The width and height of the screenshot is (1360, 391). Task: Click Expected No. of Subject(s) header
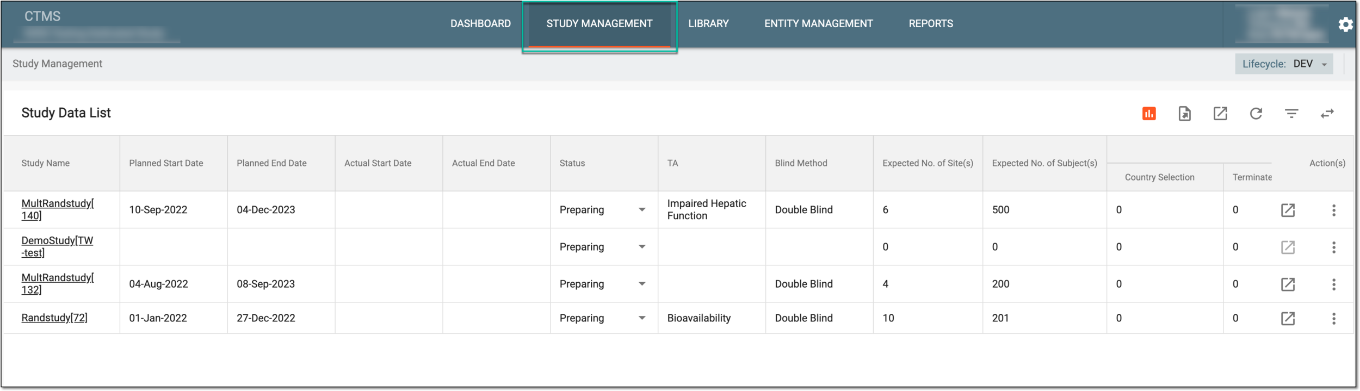click(1044, 163)
